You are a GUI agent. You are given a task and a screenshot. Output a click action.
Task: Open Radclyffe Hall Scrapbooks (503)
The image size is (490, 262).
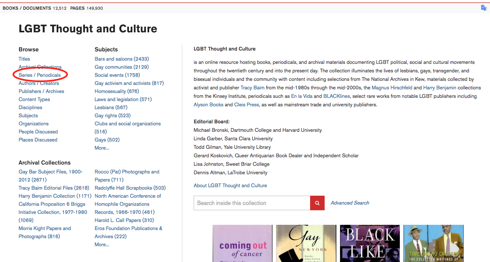click(130, 188)
